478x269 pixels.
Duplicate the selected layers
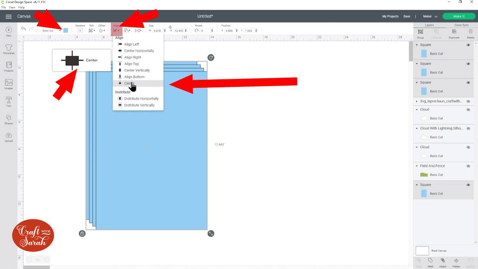(x=454, y=33)
